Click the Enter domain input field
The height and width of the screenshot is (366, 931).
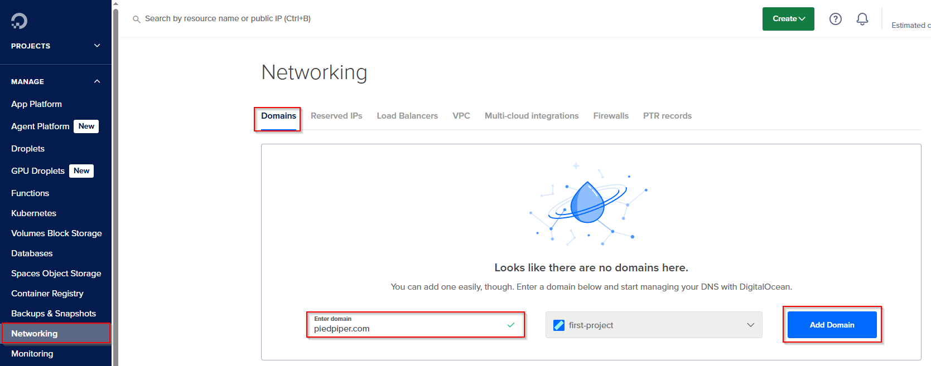click(x=407, y=328)
